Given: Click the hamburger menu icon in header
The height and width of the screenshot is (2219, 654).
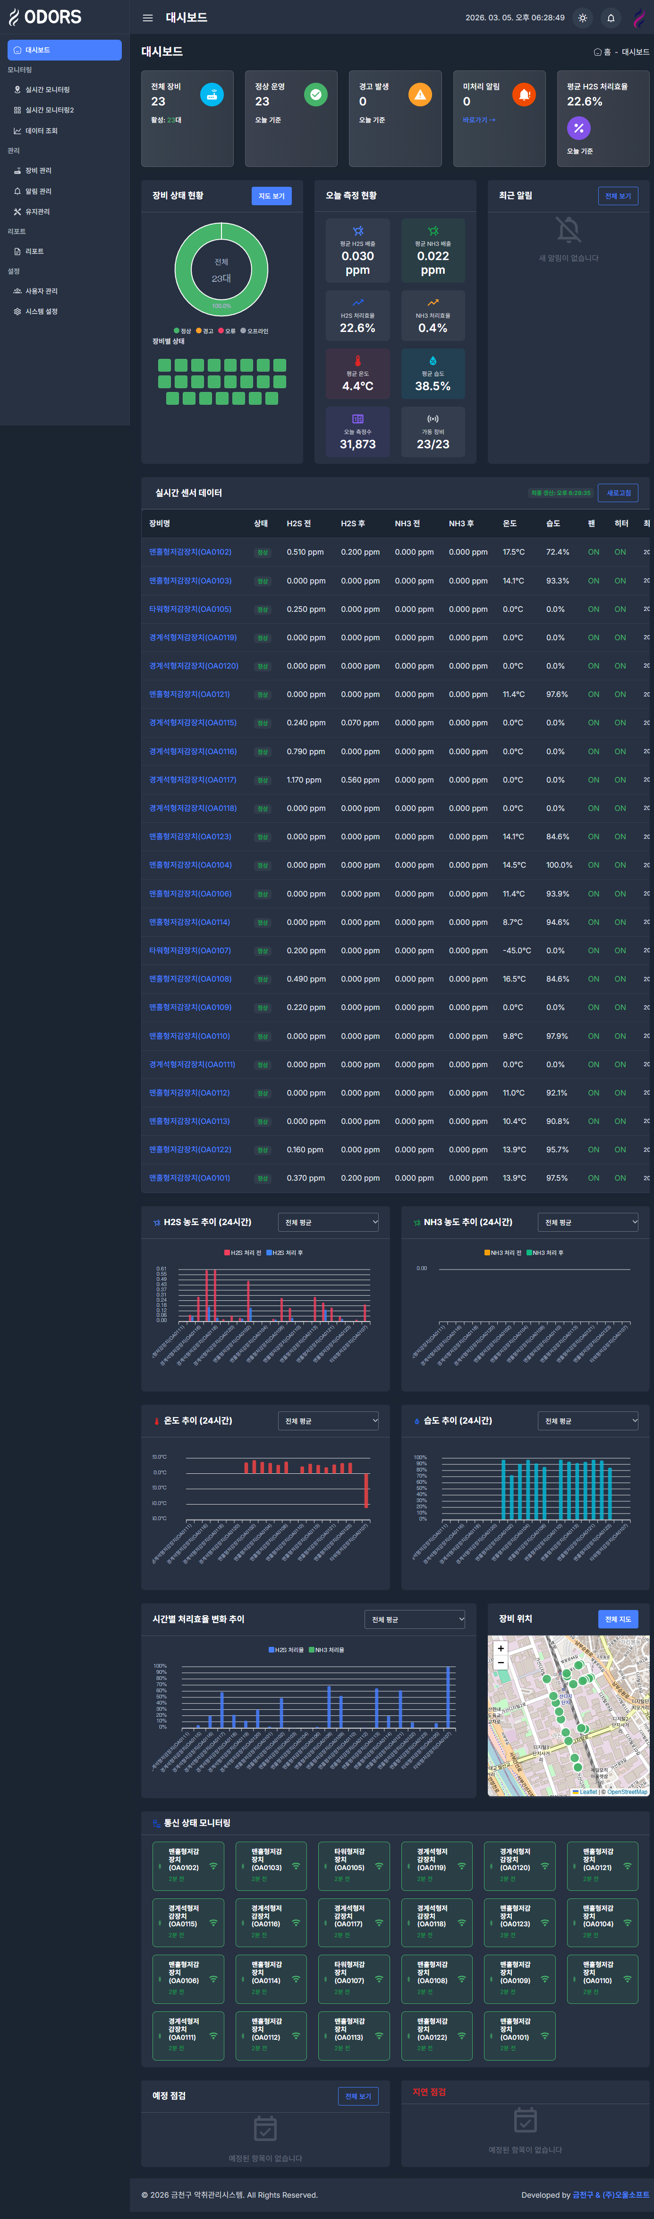Looking at the screenshot, I should [147, 18].
